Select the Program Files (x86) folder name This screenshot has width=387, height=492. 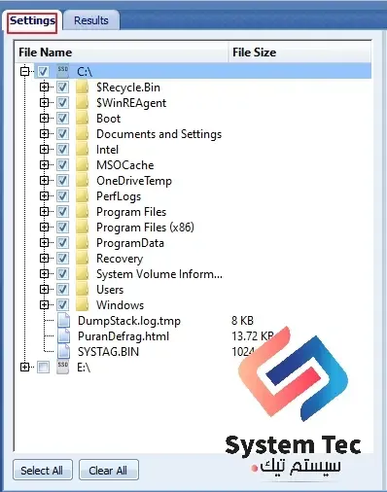pyautogui.click(x=145, y=228)
